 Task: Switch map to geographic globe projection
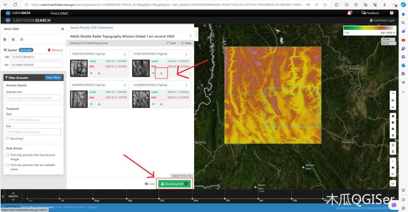[393, 100]
